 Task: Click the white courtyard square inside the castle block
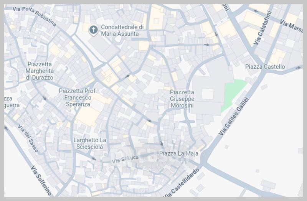(208, 94)
